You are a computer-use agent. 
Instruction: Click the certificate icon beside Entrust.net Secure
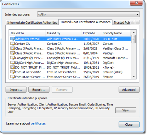(13, 77)
